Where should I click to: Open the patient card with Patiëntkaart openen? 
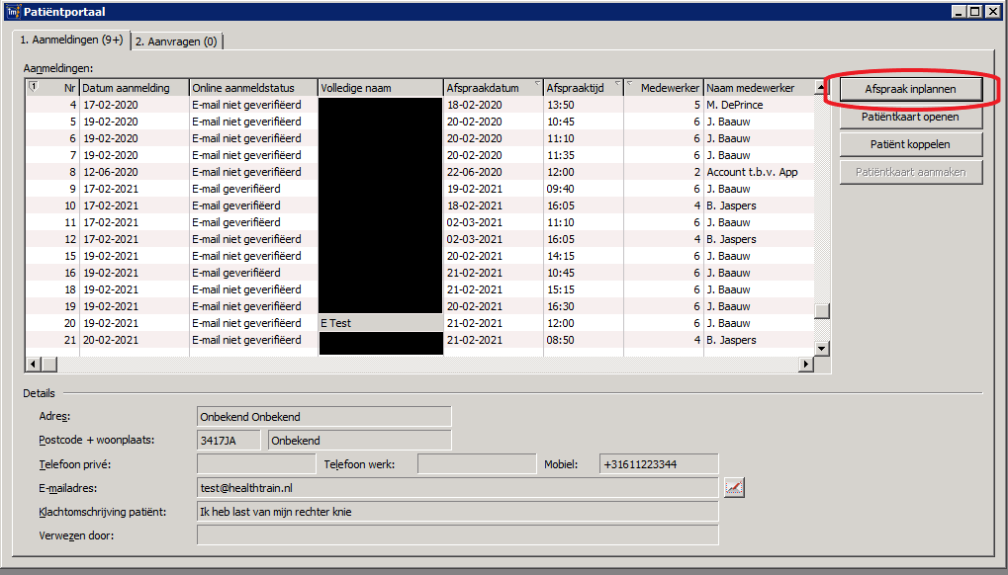coord(910,117)
